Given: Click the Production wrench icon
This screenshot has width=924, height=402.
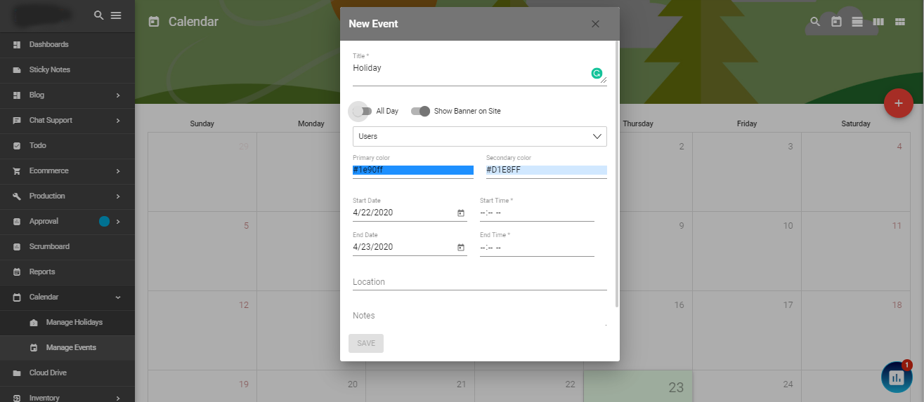Looking at the screenshot, I should click(17, 196).
